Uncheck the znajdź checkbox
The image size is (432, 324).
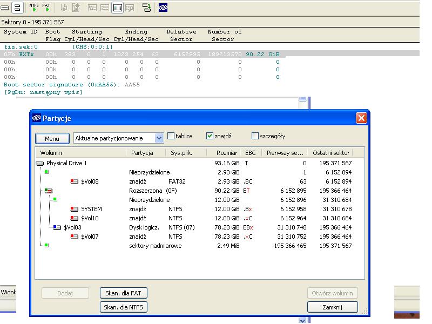[x=210, y=136]
